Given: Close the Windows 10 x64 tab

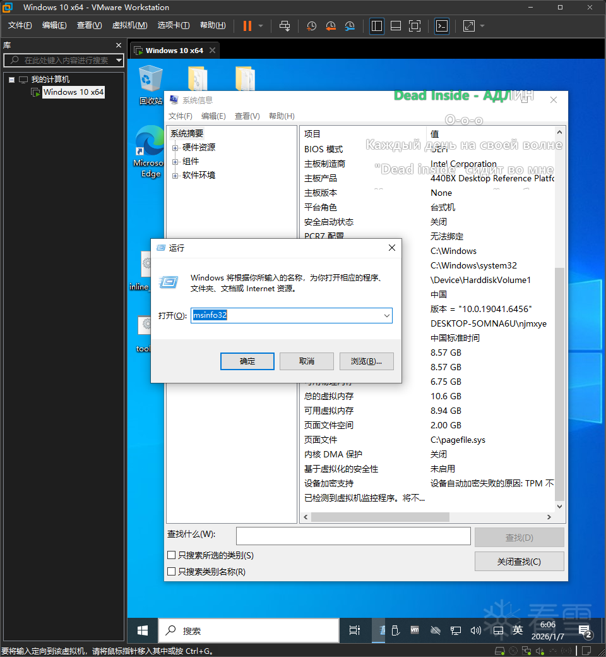Looking at the screenshot, I should [x=212, y=51].
